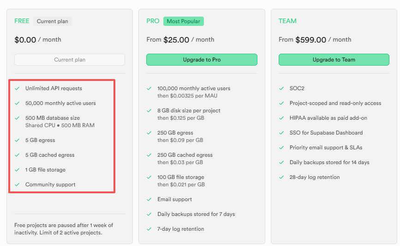This screenshot has height=246, width=400.
Task: Click checkmark next to HIPAA add-on
Action: coord(281,118)
